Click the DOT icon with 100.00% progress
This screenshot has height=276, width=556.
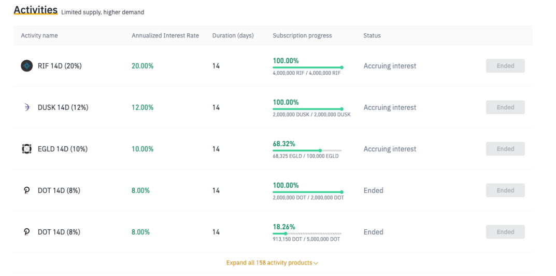(x=26, y=190)
